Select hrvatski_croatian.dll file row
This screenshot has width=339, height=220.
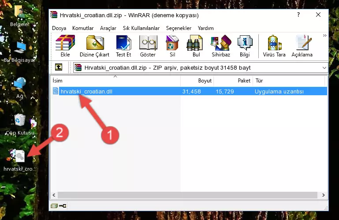click(x=190, y=91)
